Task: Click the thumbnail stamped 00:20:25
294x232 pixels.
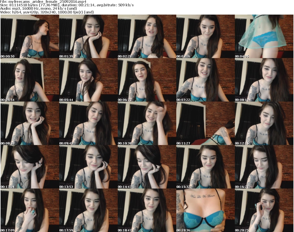Action: pos(264,210)
